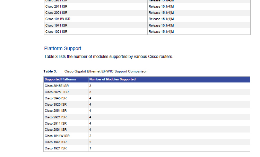Click Cisco 3925E ISR in Table 3

[57, 92]
